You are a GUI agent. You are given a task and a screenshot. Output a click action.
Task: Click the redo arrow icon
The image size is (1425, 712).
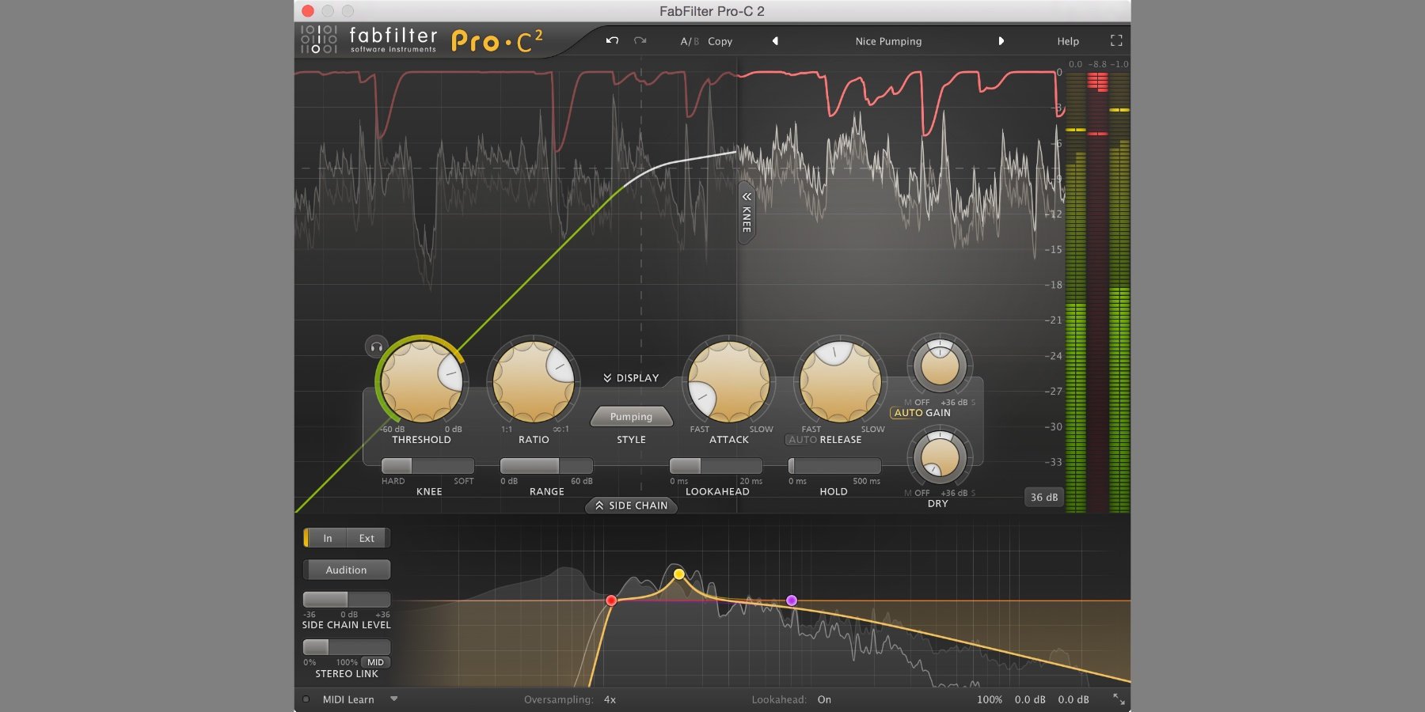tap(640, 41)
